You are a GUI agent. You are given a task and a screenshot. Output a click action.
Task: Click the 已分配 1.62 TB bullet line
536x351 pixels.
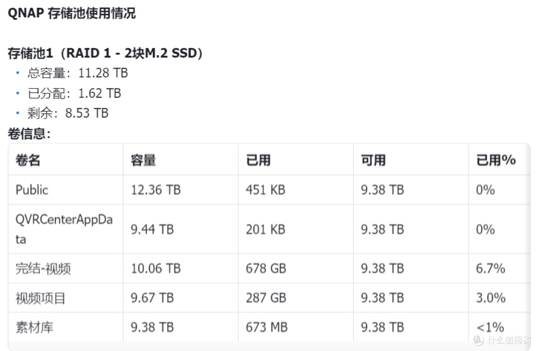(x=74, y=93)
